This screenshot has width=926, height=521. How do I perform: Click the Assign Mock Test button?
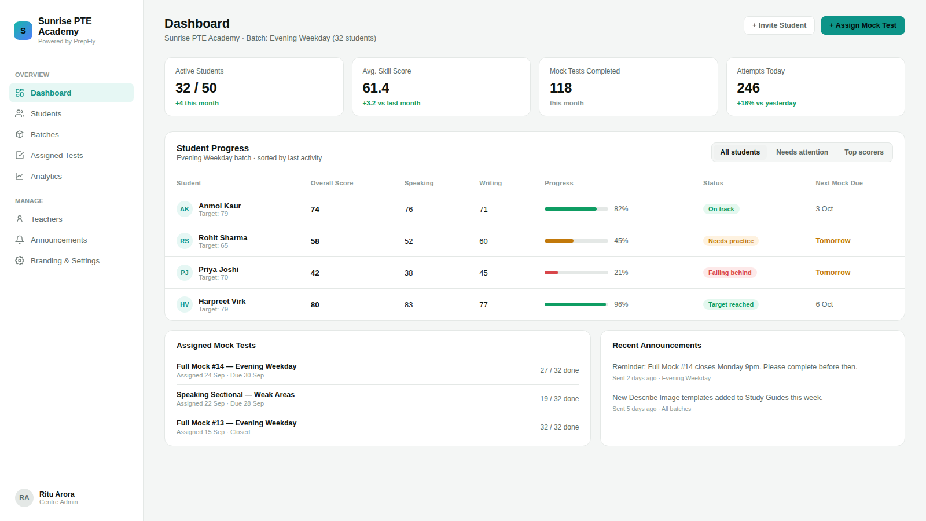pos(863,25)
